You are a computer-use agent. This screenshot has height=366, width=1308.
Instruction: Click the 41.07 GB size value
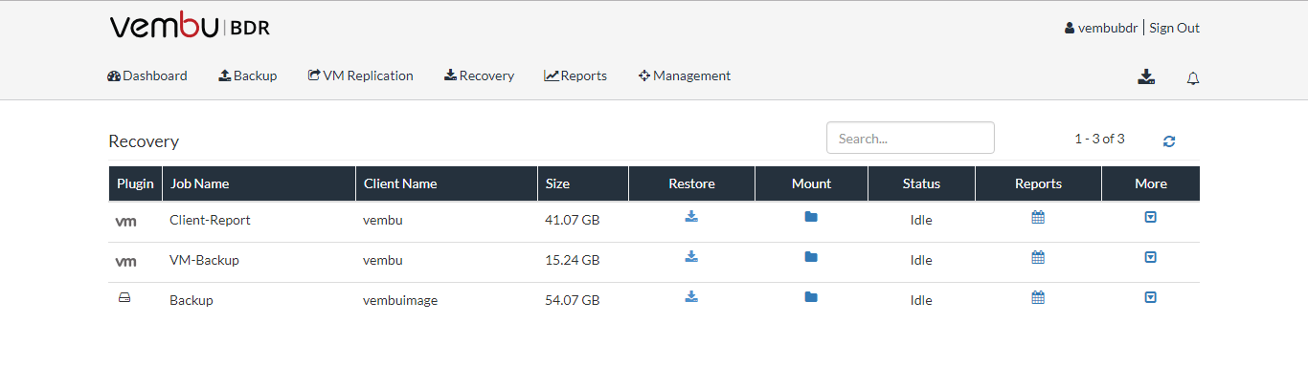[573, 220]
